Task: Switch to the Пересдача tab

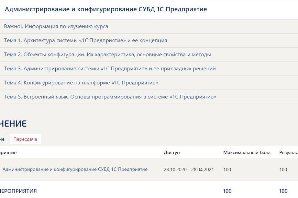Action: [x=25, y=139]
